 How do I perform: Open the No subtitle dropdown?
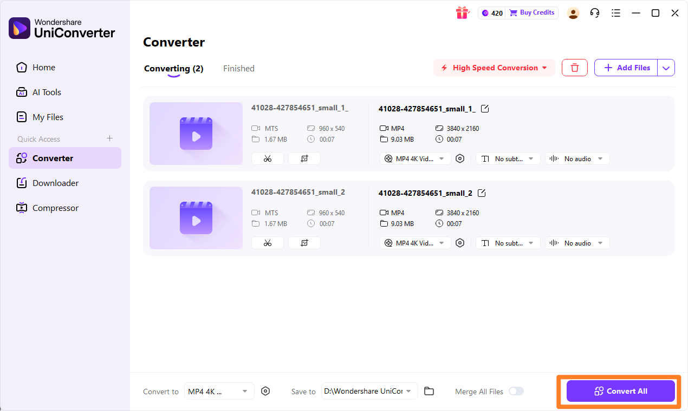[x=508, y=158]
